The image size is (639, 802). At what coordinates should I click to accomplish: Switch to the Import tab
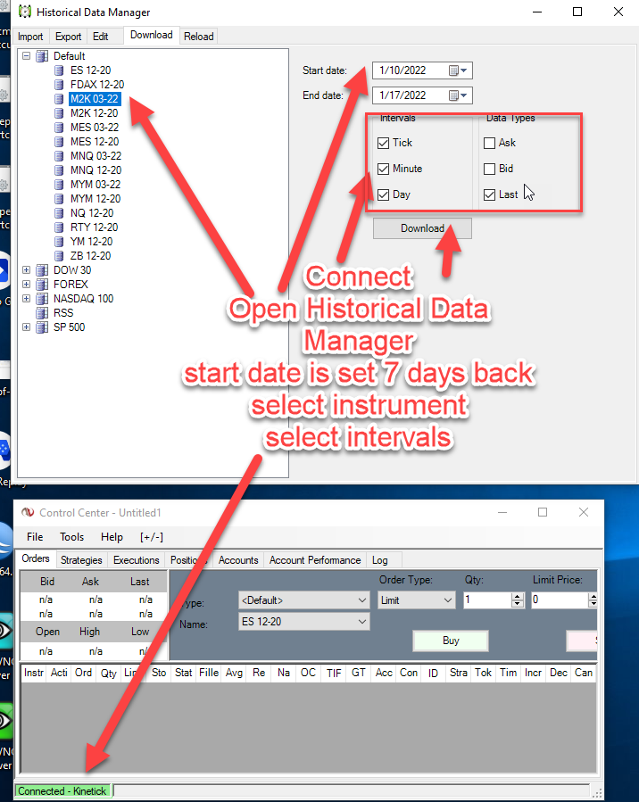click(x=30, y=37)
